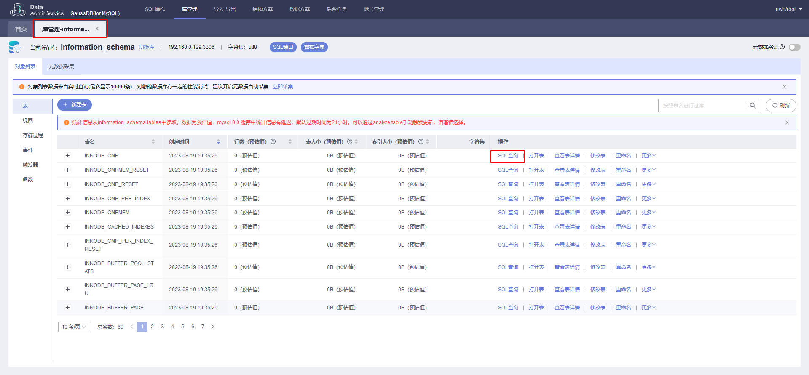
Task: Go to page 7 in pagination
Action: click(x=203, y=327)
